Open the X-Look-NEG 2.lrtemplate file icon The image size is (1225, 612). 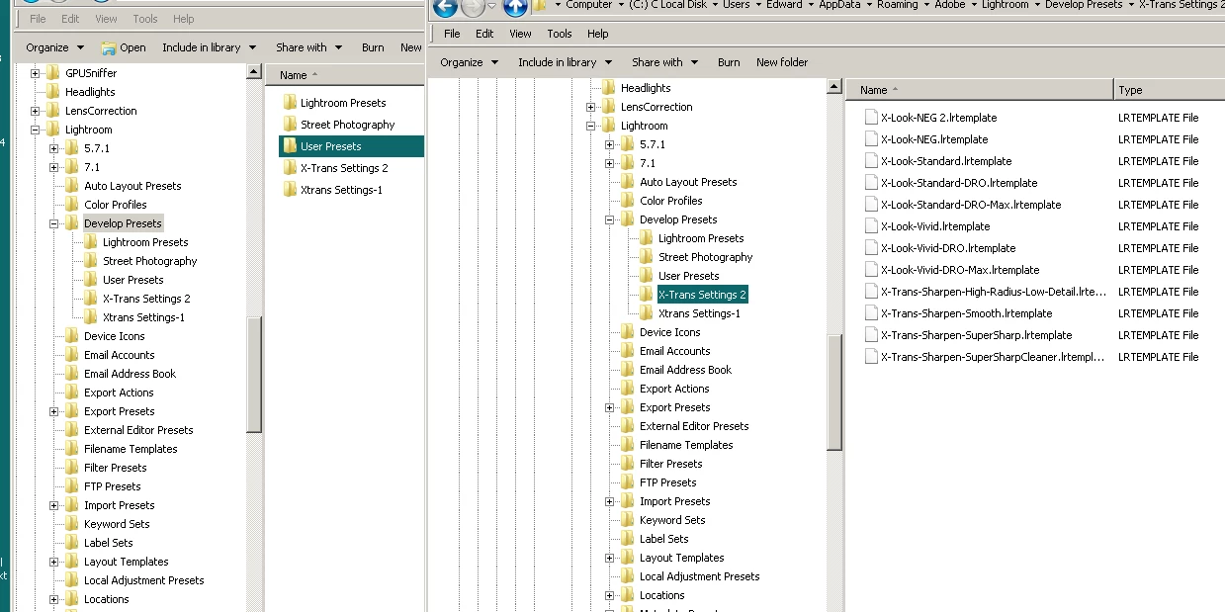[871, 118]
